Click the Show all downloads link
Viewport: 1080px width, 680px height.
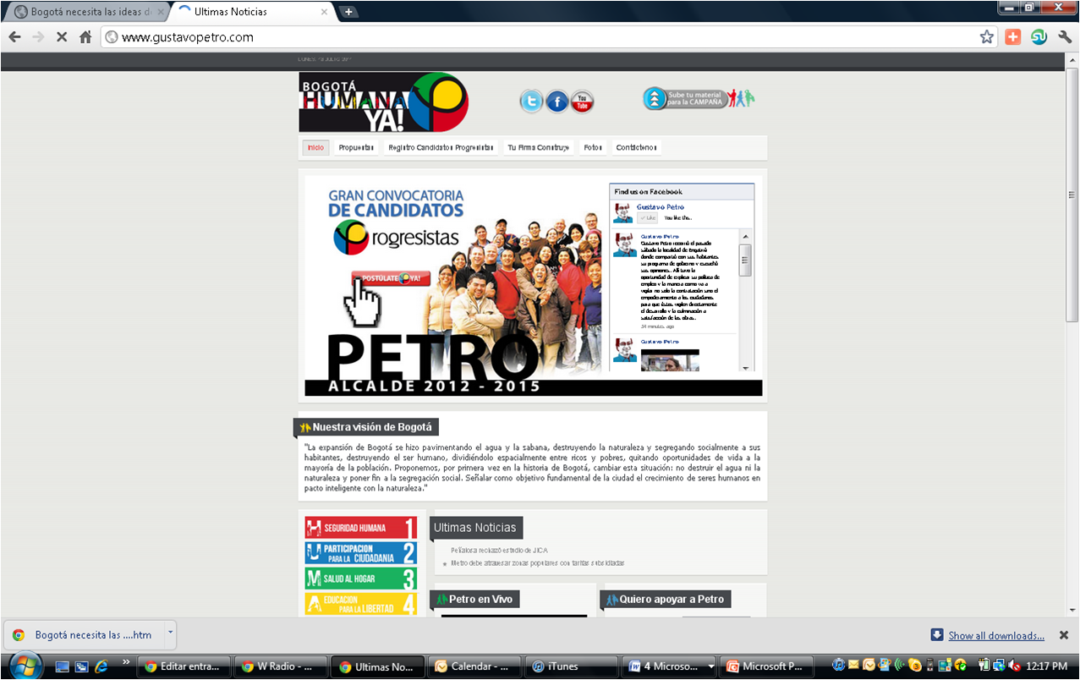pyautogui.click(x=995, y=636)
